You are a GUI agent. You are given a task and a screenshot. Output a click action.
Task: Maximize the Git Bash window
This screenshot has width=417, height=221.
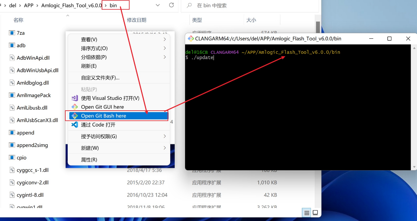pyautogui.click(x=389, y=39)
